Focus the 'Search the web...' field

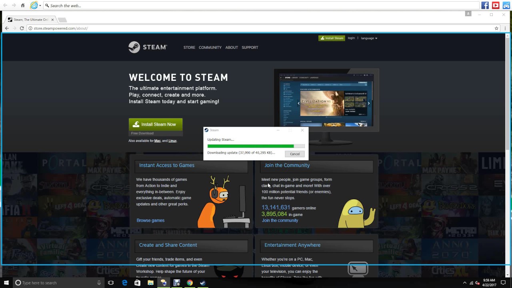[x=261, y=6]
